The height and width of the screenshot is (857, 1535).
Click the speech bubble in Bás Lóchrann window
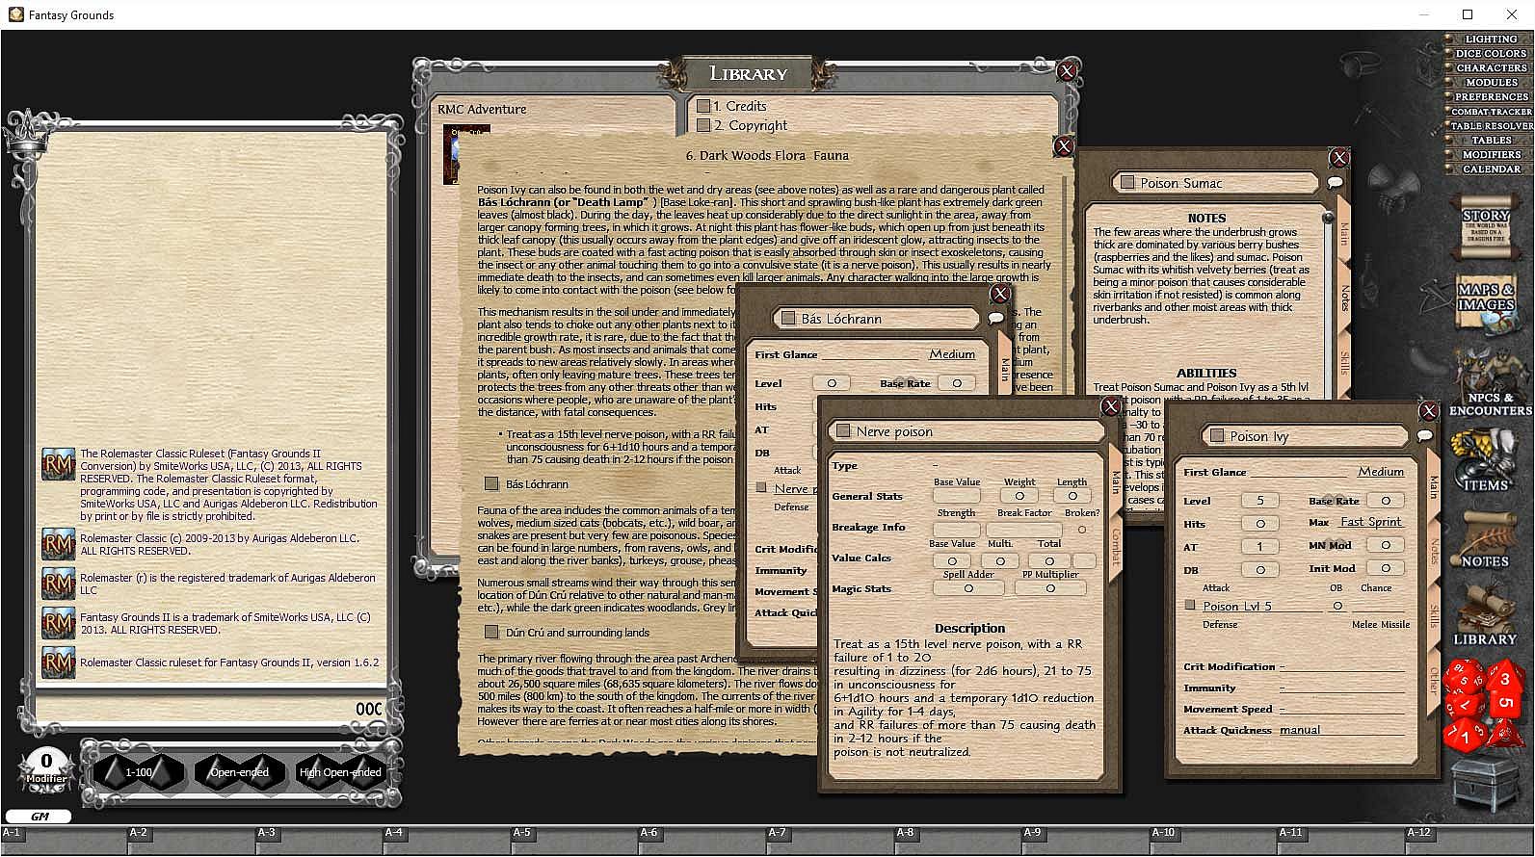[x=995, y=318]
